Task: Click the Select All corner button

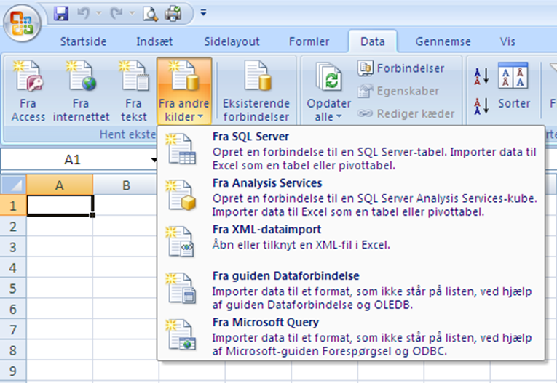Action: click(x=13, y=185)
